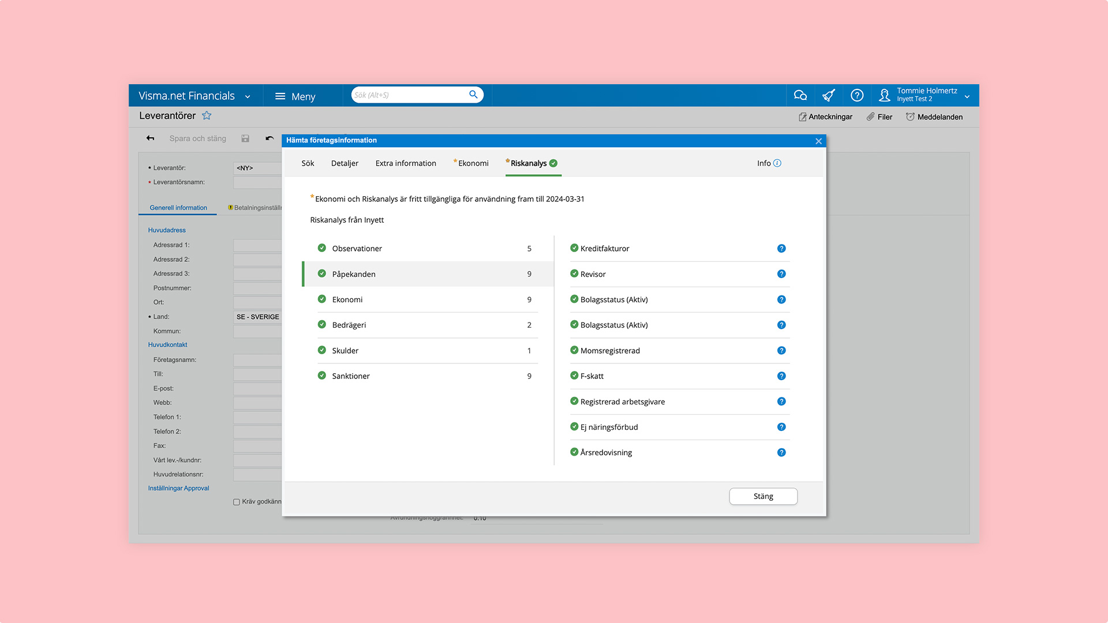Expand the Visma.net Financials dropdown
Screen dimensions: 1108x623
pos(248,96)
